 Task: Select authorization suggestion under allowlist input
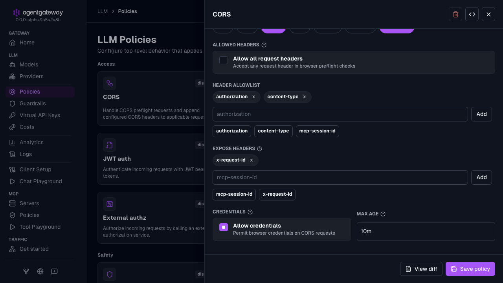click(x=232, y=131)
